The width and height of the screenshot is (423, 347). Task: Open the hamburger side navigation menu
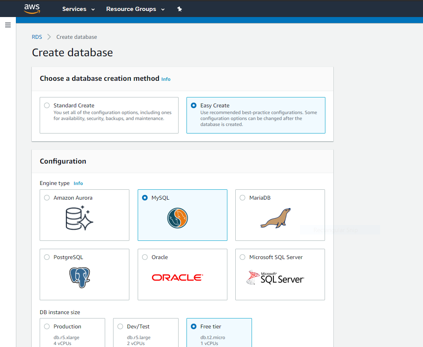pos(8,25)
